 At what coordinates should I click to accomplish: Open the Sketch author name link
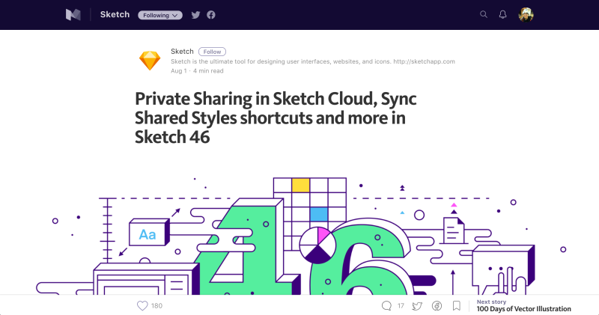[x=182, y=51]
